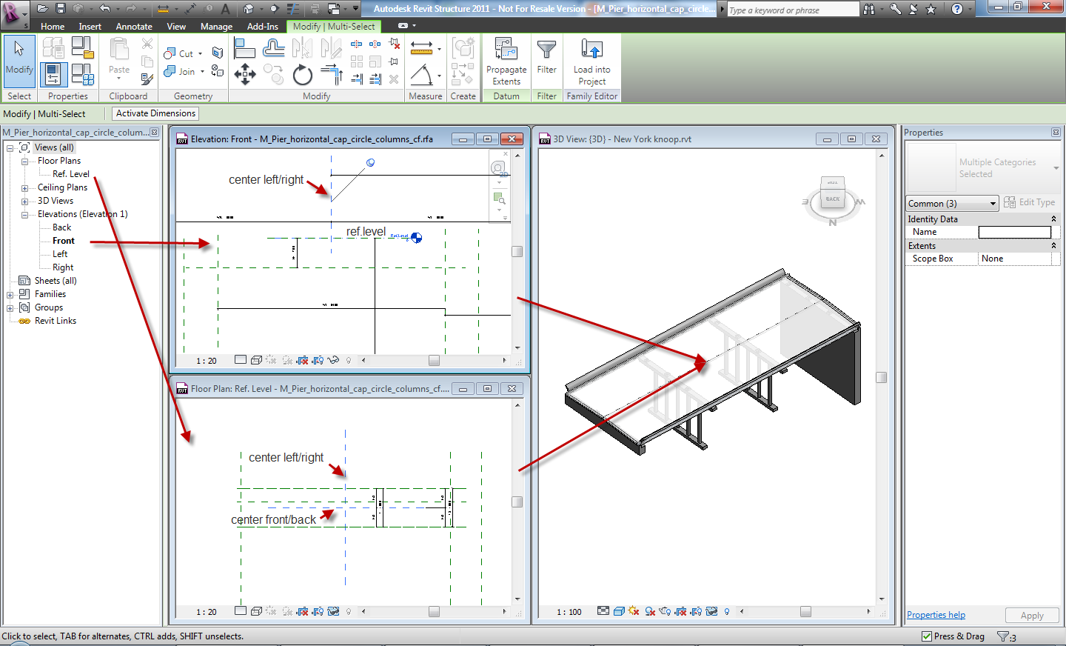Click the Apply button in Properties
The width and height of the screenshot is (1066, 646).
pyautogui.click(x=1032, y=616)
